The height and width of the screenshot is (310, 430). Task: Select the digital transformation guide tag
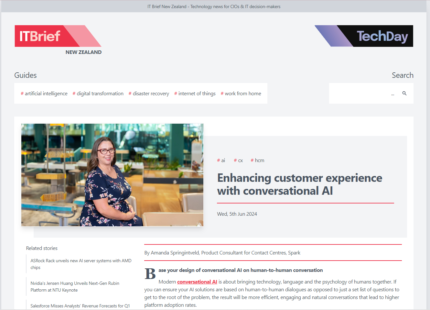(98, 94)
